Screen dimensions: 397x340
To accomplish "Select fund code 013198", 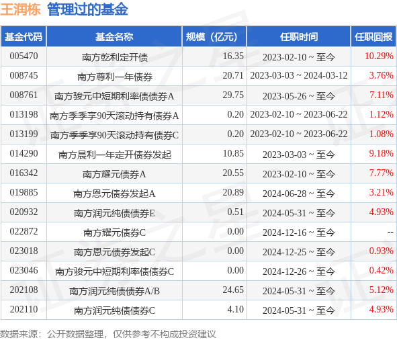I will pos(24,114).
